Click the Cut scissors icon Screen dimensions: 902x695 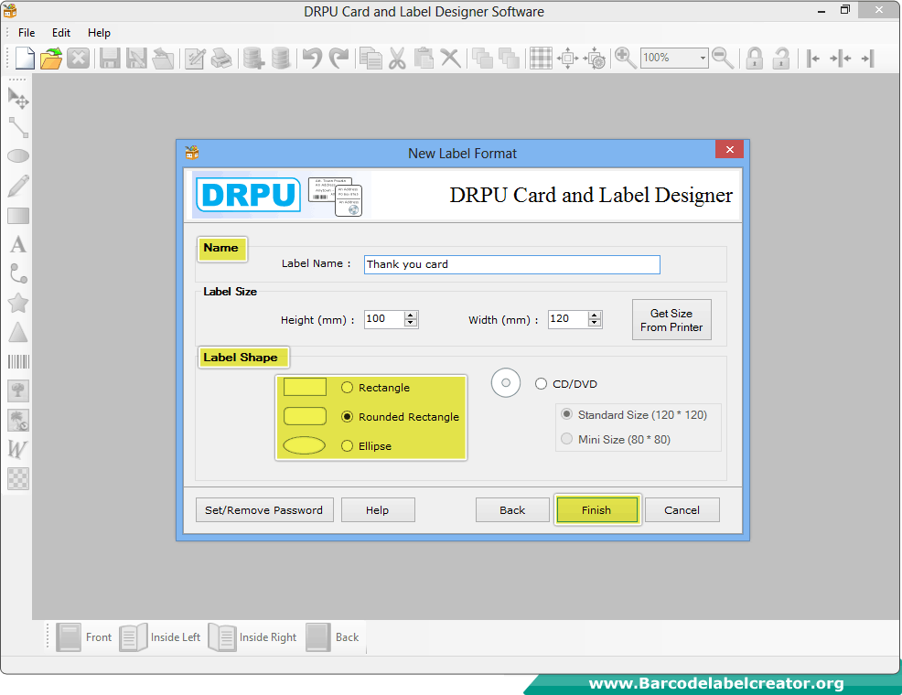click(x=398, y=58)
